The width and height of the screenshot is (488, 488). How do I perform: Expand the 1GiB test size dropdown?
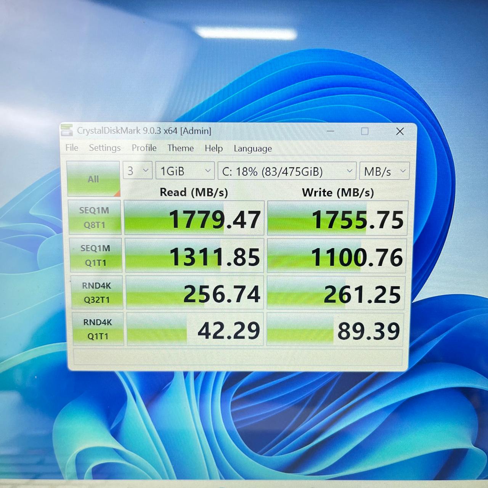[185, 171]
